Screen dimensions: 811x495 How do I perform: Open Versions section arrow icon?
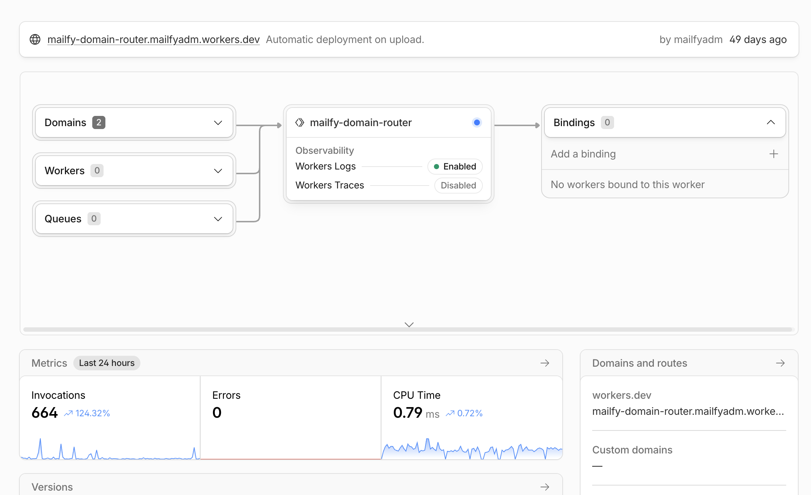(545, 487)
